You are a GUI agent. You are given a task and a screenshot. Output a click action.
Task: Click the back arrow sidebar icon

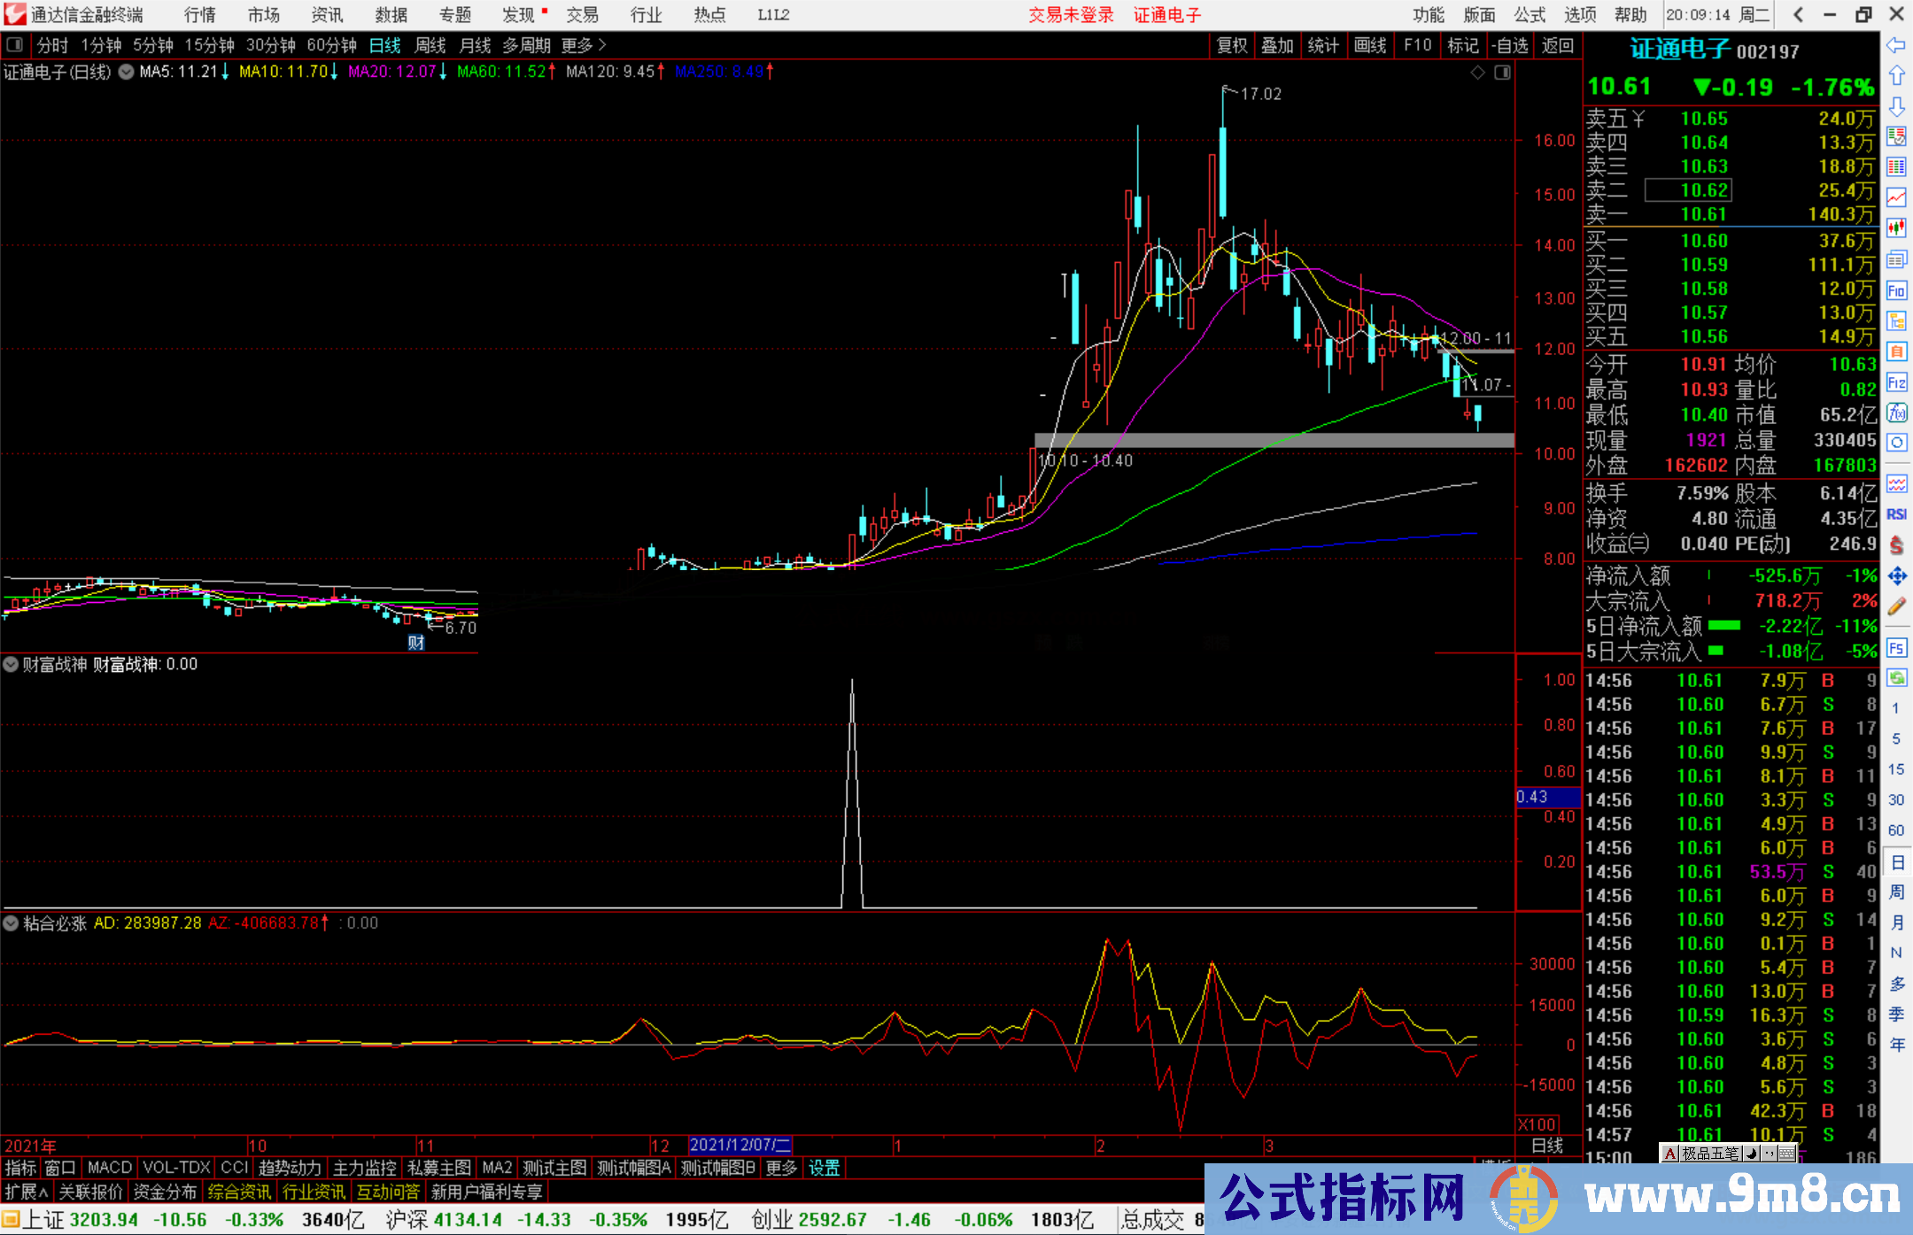pyautogui.click(x=1896, y=45)
